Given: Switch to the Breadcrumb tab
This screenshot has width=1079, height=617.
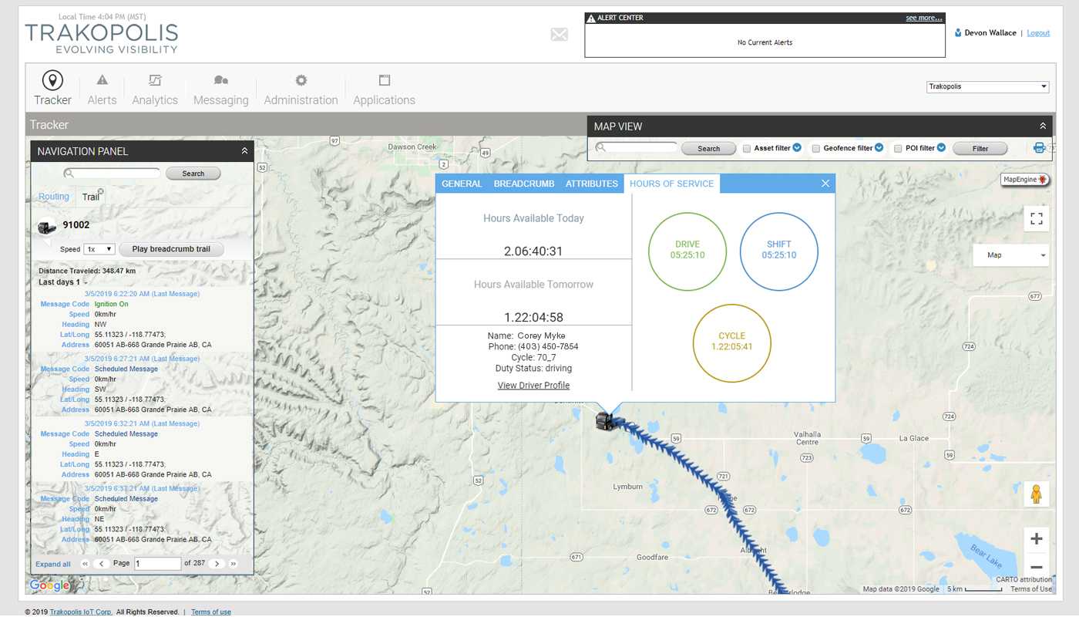Looking at the screenshot, I should coord(524,184).
